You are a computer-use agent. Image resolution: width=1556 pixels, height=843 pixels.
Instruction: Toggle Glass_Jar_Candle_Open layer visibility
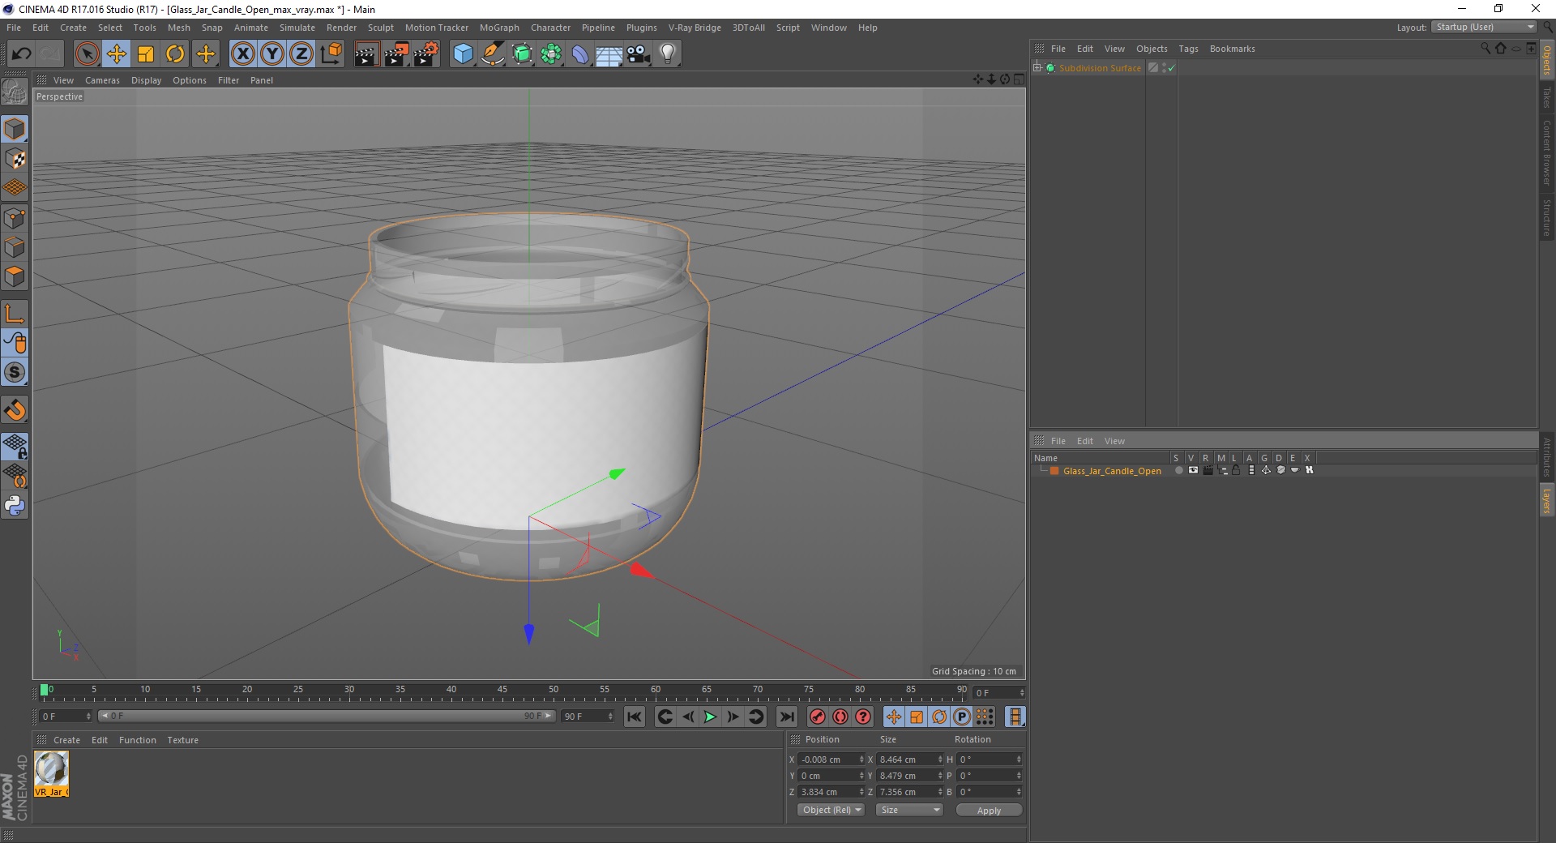click(1193, 471)
